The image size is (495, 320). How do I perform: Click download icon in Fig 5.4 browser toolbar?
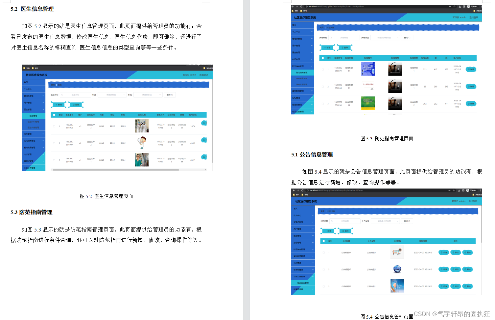[x=459, y=190]
